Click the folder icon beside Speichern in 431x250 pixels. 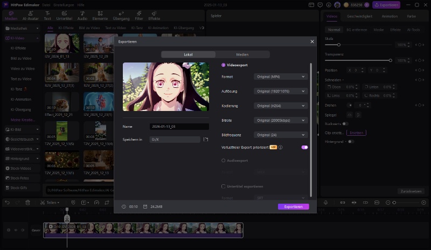pos(205,140)
